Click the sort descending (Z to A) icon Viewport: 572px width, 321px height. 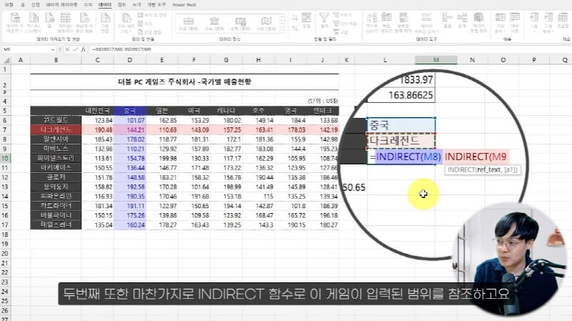(295, 28)
